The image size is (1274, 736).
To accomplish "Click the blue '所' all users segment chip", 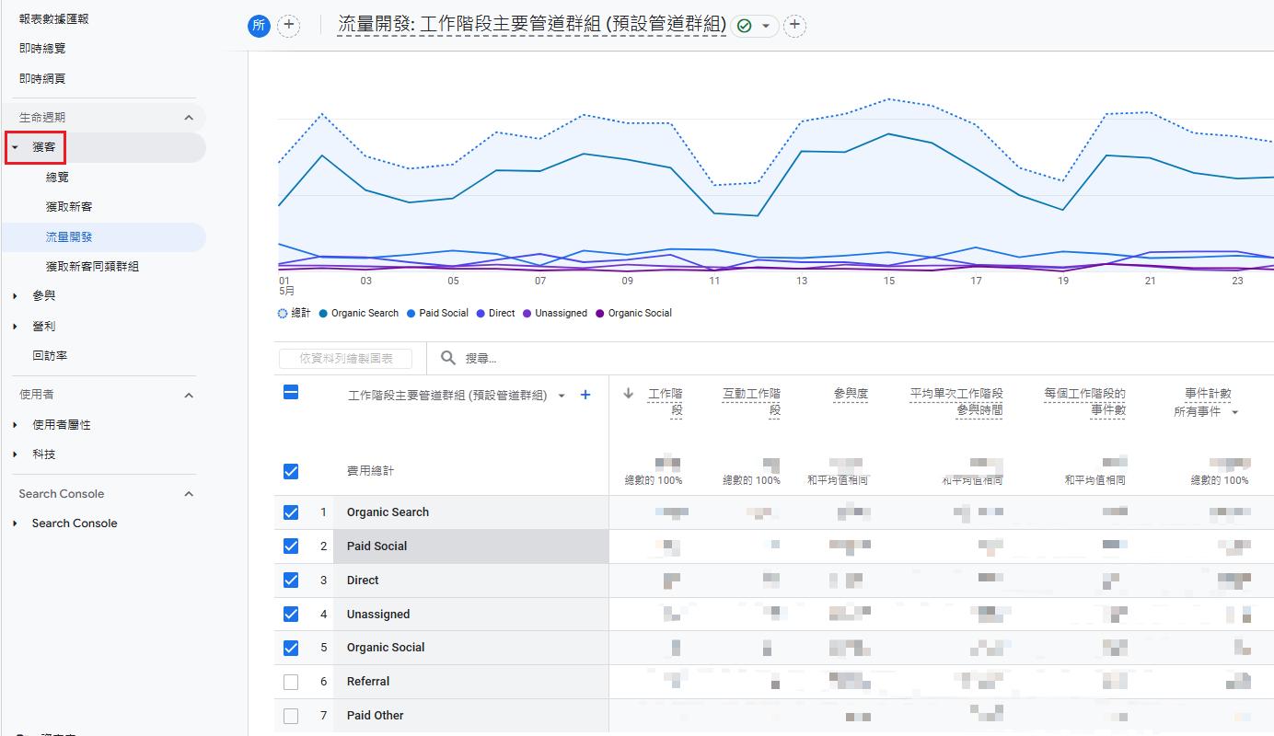I will coord(259,26).
